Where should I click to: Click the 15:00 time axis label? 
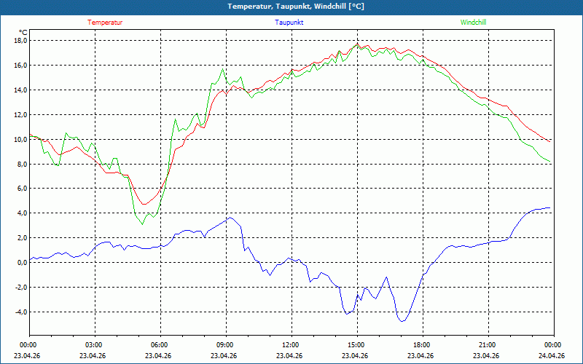point(357,345)
